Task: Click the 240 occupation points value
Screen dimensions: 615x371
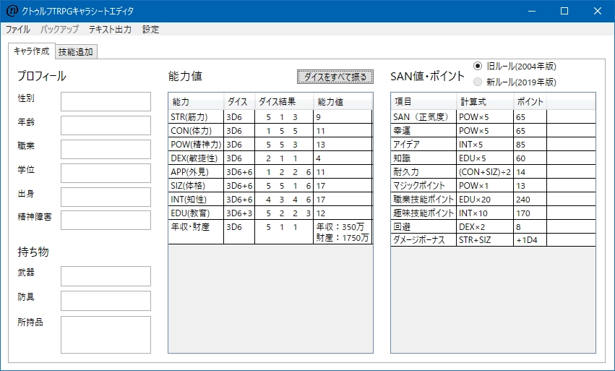Action: 530,200
